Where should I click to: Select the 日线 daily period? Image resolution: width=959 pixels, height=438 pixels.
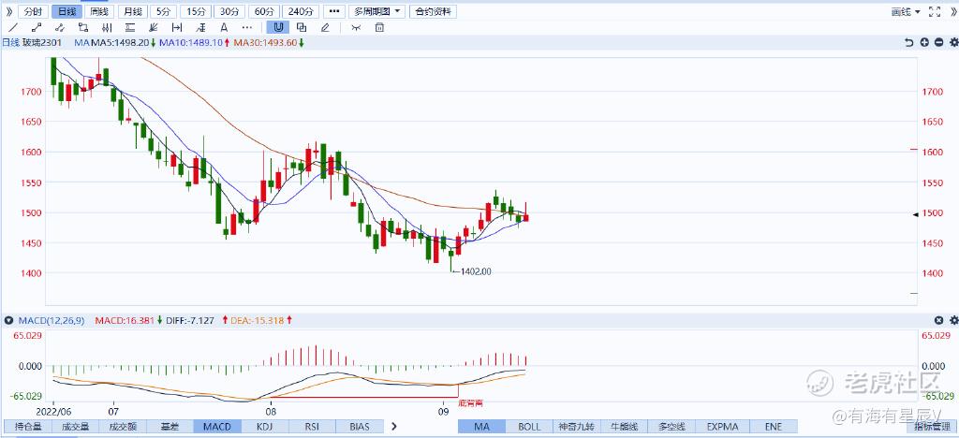pyautogui.click(x=66, y=11)
